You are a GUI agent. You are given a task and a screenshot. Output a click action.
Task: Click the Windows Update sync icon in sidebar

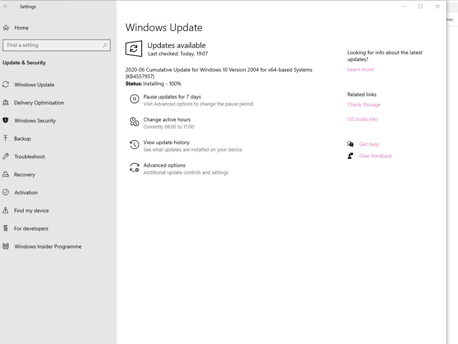tap(6, 84)
